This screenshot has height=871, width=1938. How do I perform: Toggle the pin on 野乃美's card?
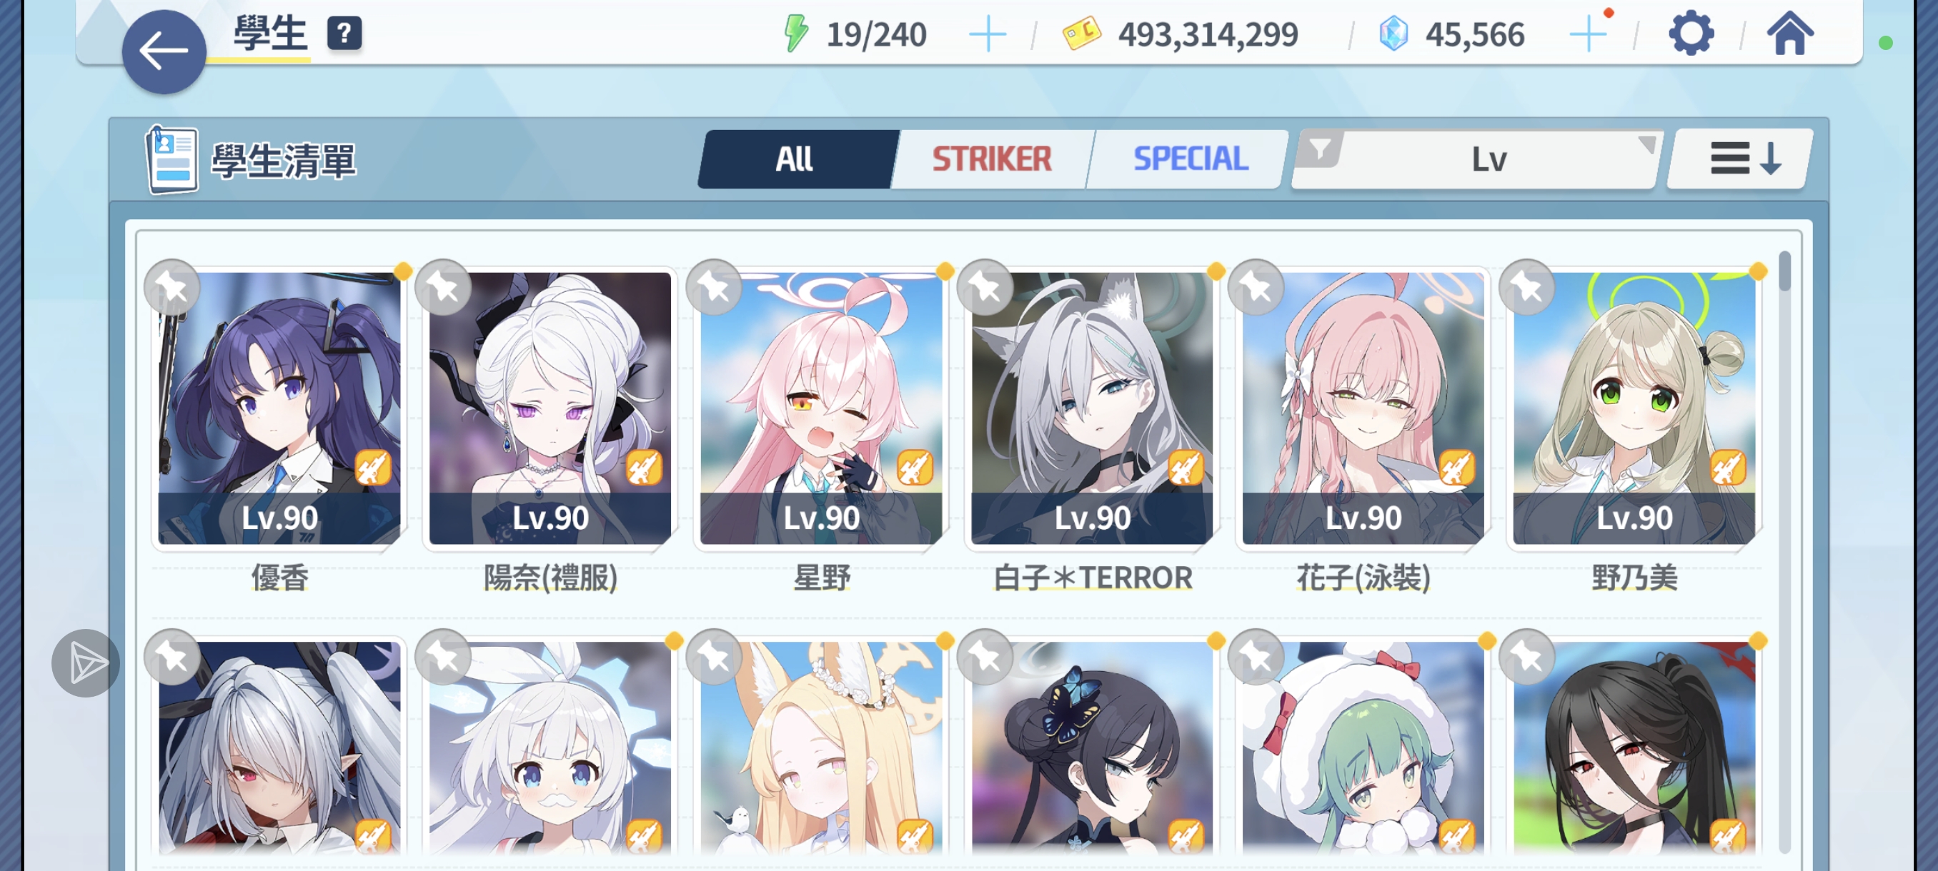pyautogui.click(x=1526, y=287)
